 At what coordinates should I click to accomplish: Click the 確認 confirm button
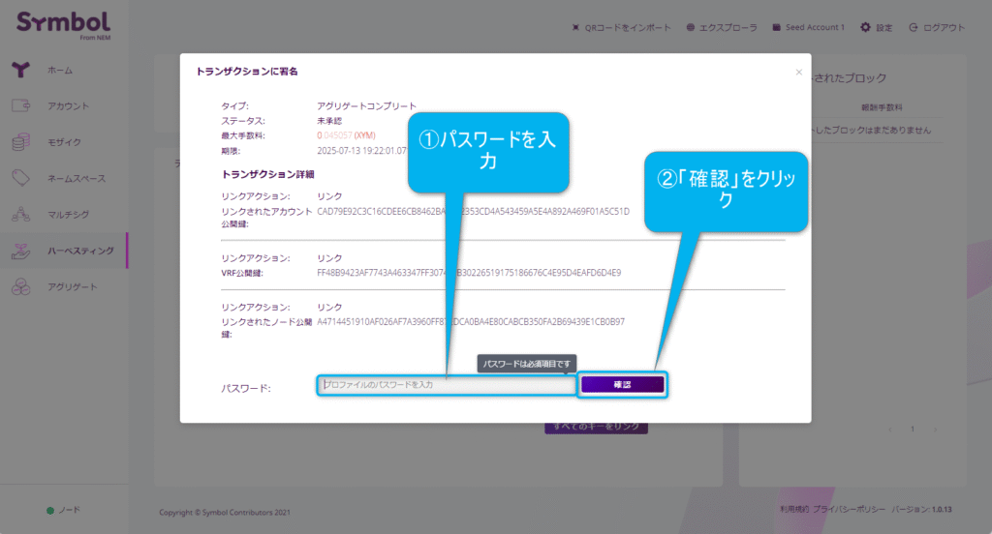pos(623,384)
